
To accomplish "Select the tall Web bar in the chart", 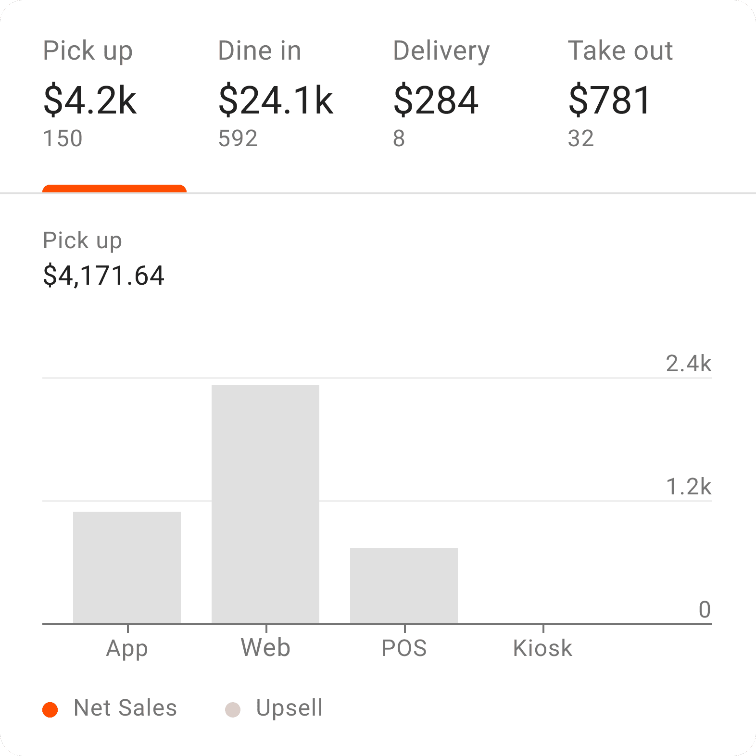I will click(265, 504).
